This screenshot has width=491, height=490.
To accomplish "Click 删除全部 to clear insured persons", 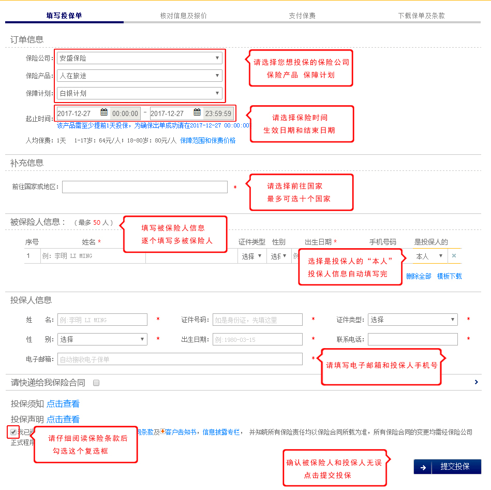I will click(x=419, y=276).
